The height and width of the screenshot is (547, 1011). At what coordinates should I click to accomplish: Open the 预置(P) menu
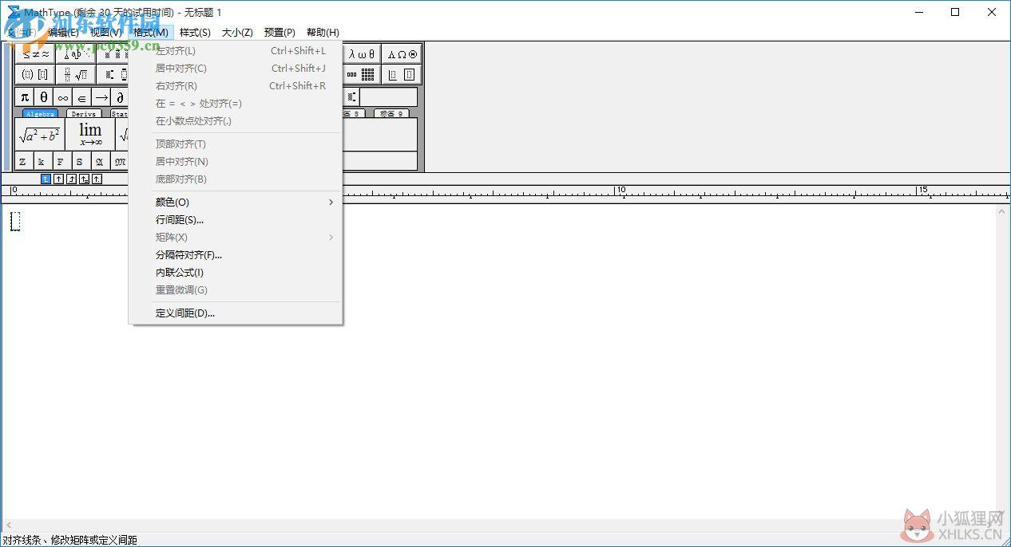(280, 33)
